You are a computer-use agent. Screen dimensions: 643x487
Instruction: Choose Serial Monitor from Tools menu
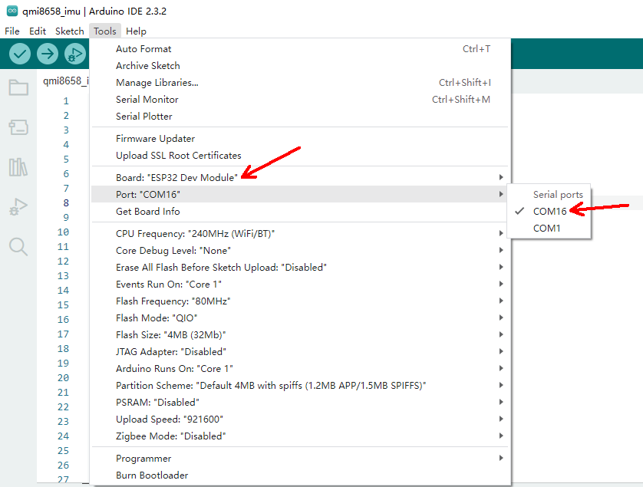coord(147,100)
